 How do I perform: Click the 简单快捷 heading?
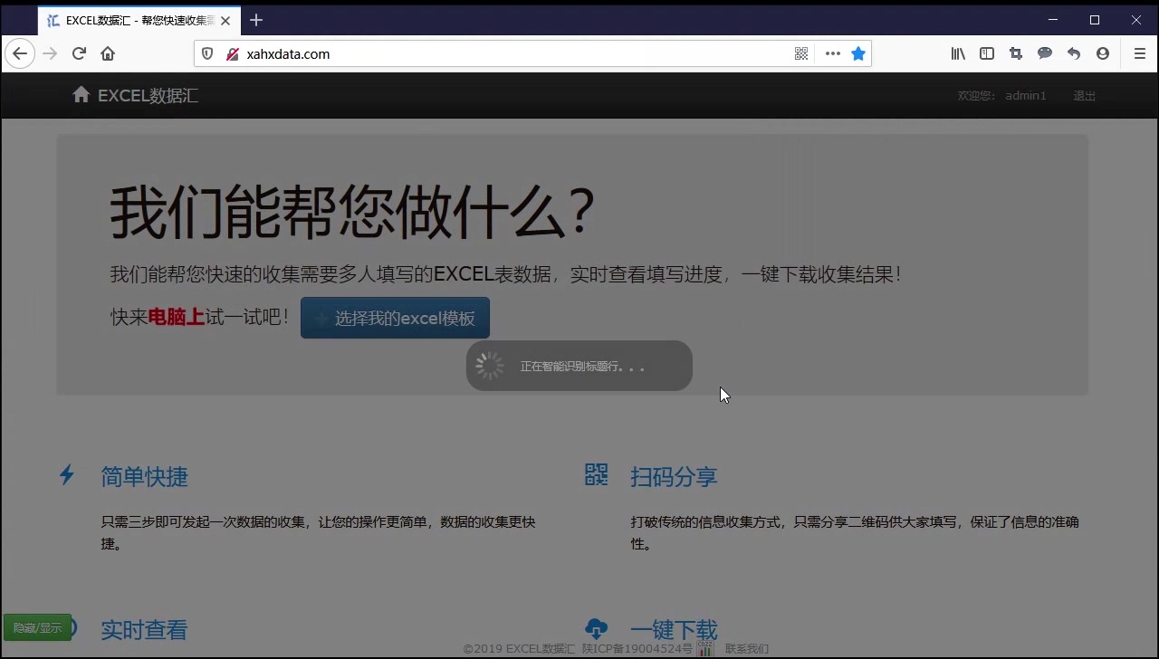(x=145, y=477)
